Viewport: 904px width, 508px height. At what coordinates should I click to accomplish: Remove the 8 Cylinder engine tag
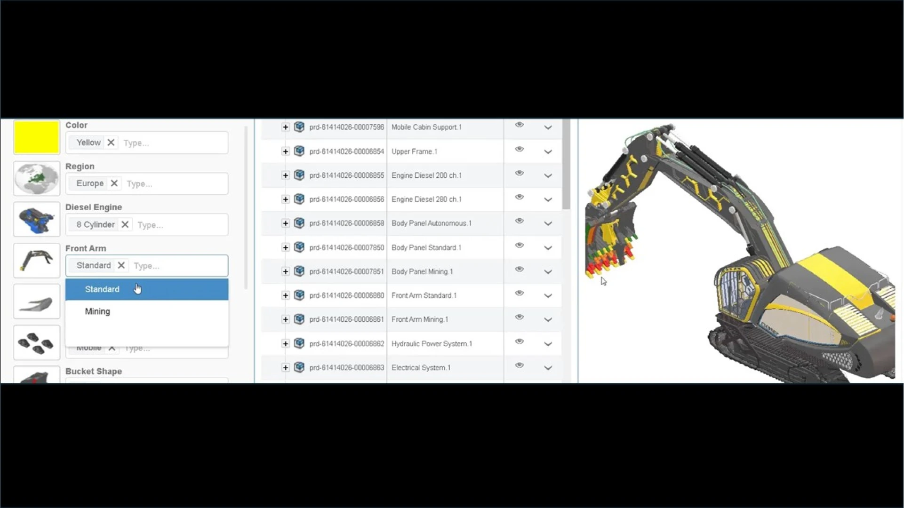pyautogui.click(x=125, y=224)
